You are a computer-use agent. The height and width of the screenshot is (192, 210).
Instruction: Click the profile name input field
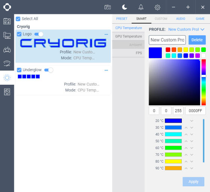point(167,40)
